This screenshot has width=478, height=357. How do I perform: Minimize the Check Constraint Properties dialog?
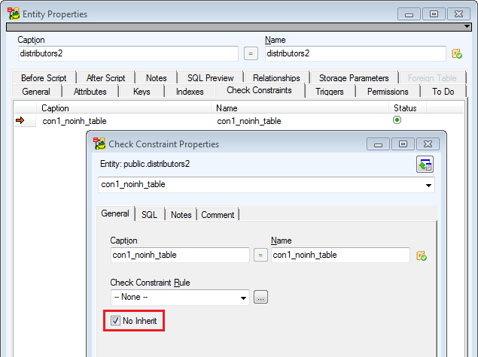point(378,144)
